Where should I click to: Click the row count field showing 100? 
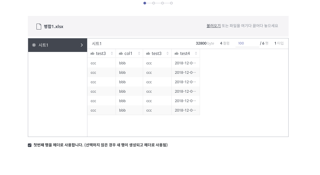[x=247, y=43]
